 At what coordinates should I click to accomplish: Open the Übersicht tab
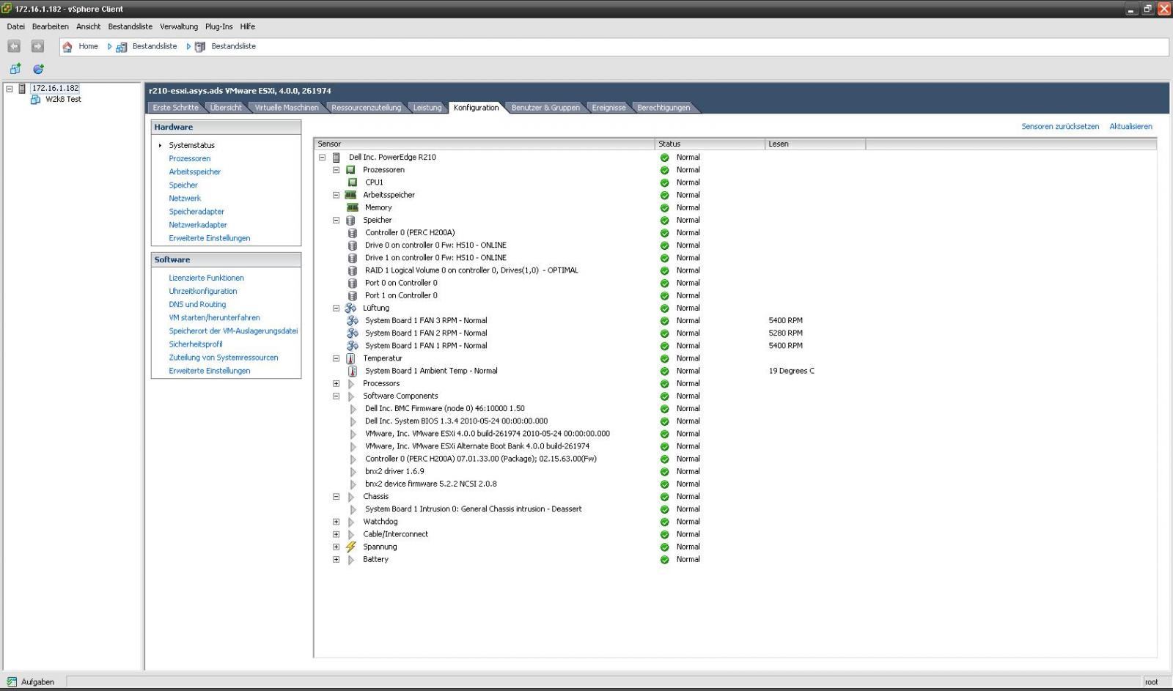(226, 108)
